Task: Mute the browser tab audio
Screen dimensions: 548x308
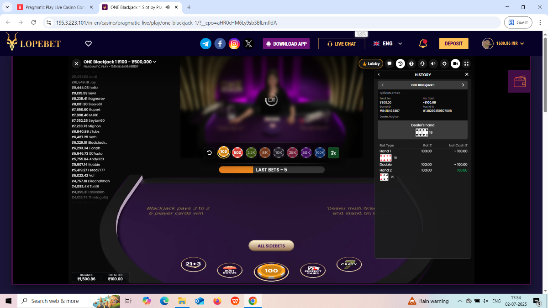Action: click(x=168, y=7)
